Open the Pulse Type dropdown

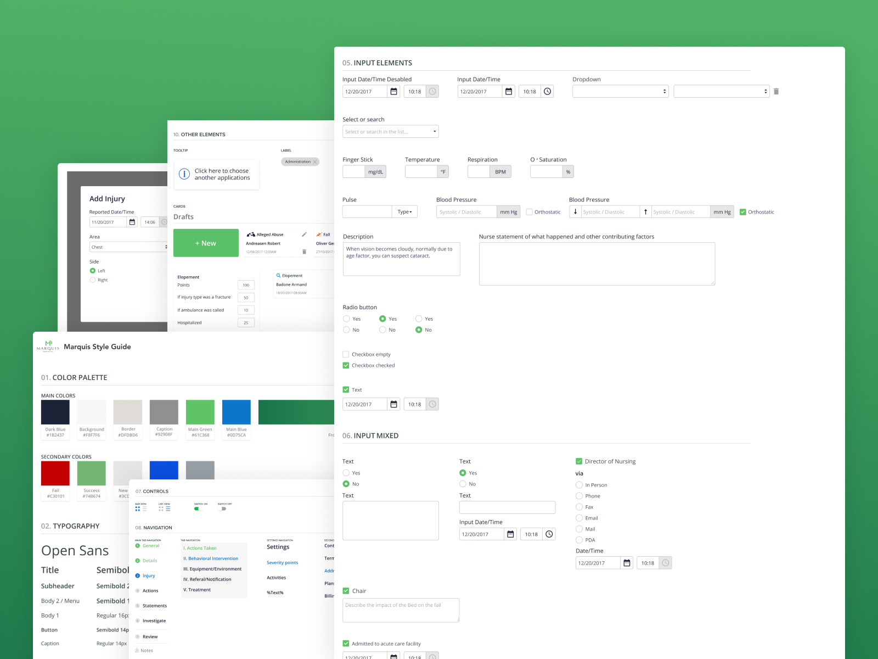404,211
